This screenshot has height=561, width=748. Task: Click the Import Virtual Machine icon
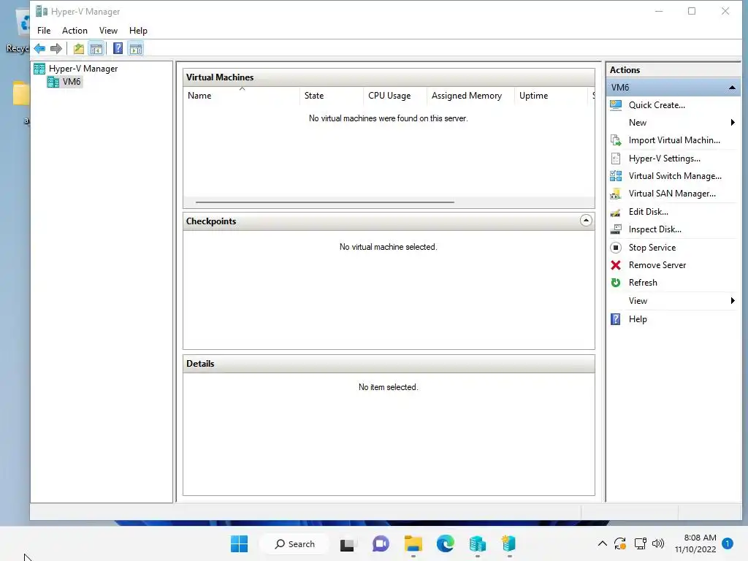click(x=616, y=140)
